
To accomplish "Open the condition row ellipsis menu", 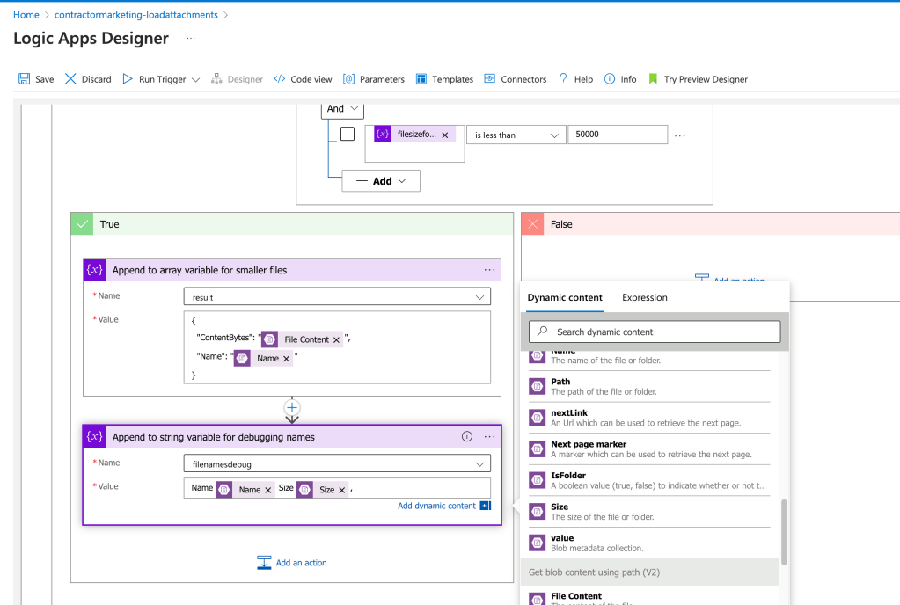I will click(680, 136).
